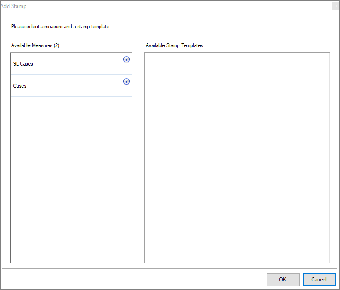Click the blue divider under 9L Cases
The image size is (340, 290).
[x=71, y=74]
